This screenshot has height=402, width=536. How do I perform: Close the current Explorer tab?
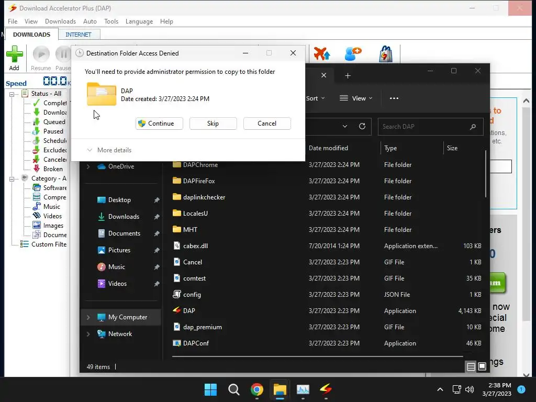[x=323, y=75]
